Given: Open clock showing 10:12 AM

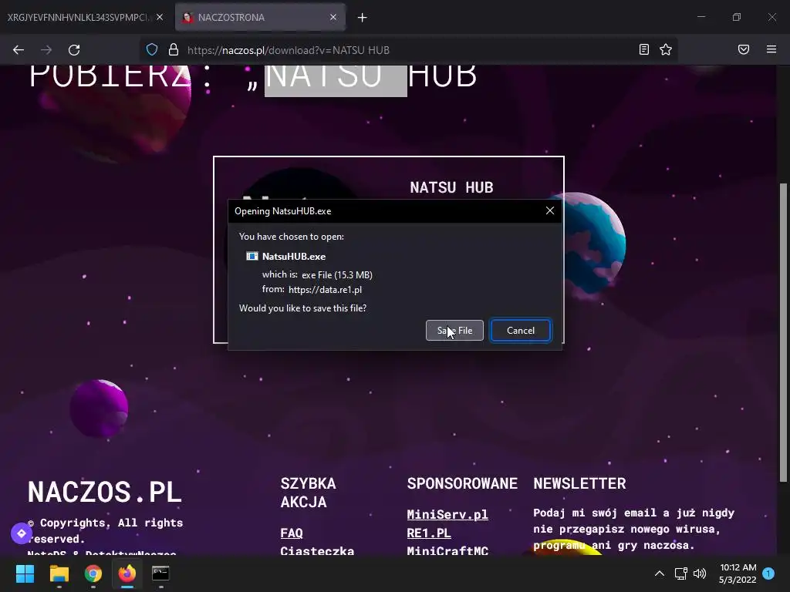Looking at the screenshot, I should pyautogui.click(x=738, y=573).
